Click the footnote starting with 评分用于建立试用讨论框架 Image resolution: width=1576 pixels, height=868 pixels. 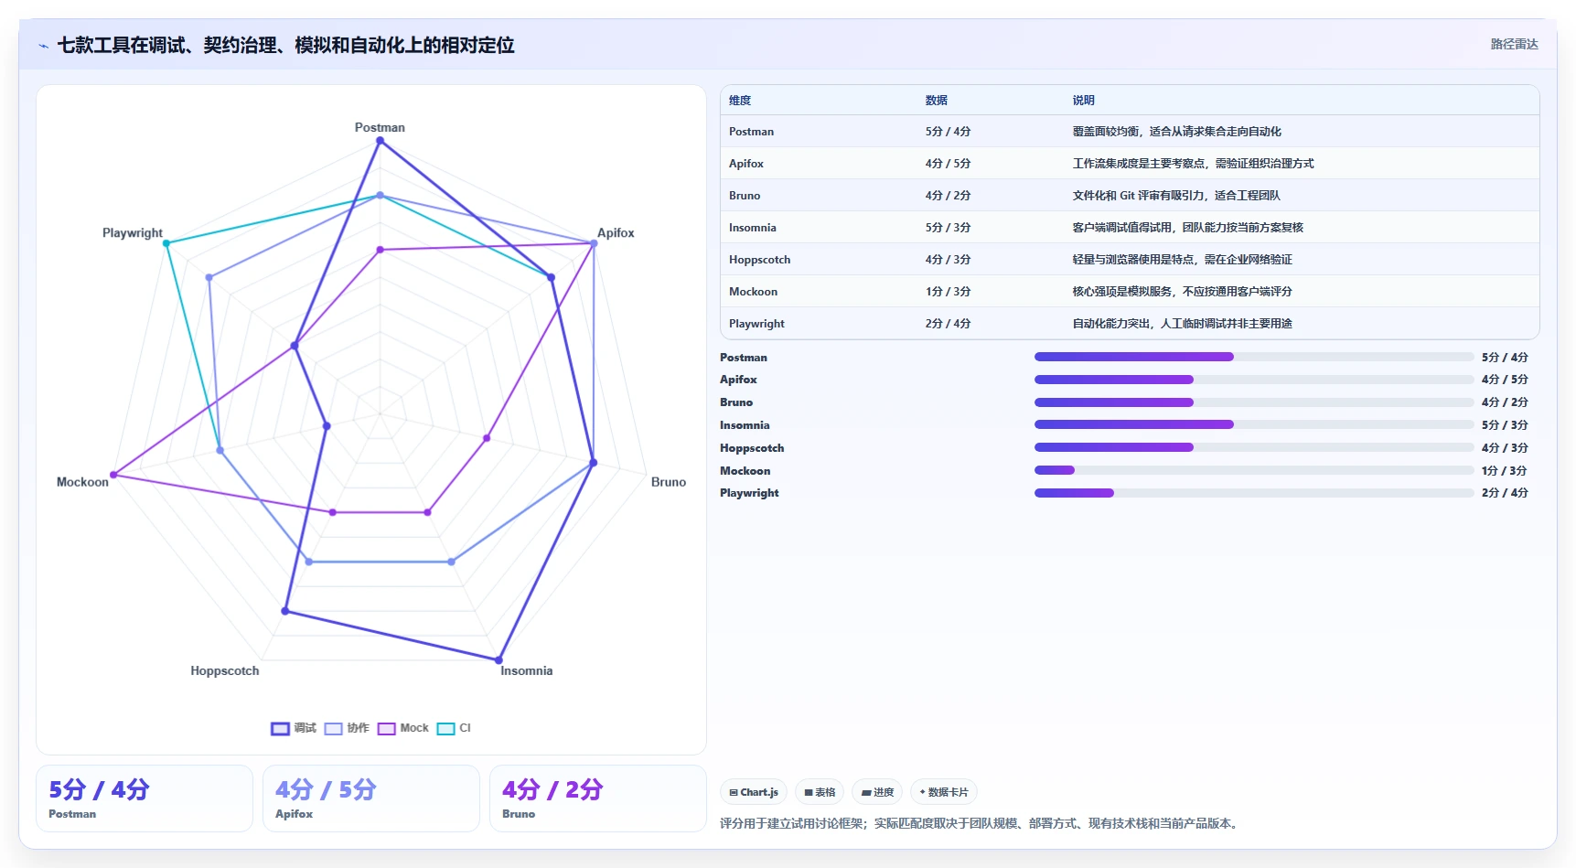click(981, 823)
